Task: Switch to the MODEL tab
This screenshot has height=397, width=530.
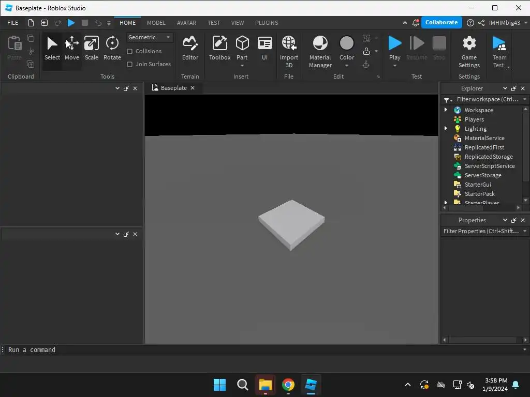Action: coord(156,23)
